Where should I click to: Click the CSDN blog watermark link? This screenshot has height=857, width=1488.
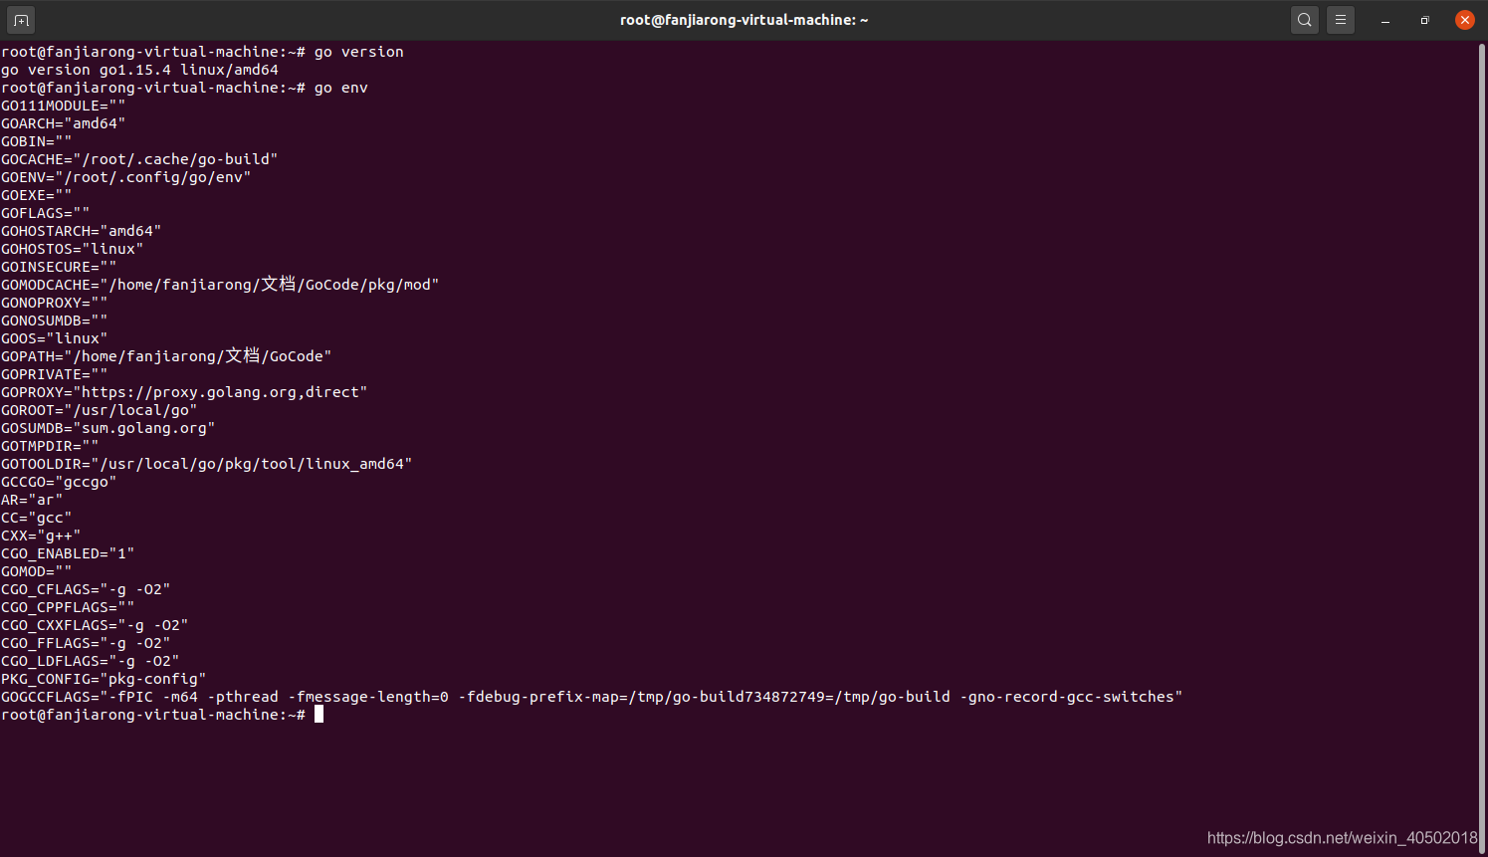pyautogui.click(x=1339, y=837)
